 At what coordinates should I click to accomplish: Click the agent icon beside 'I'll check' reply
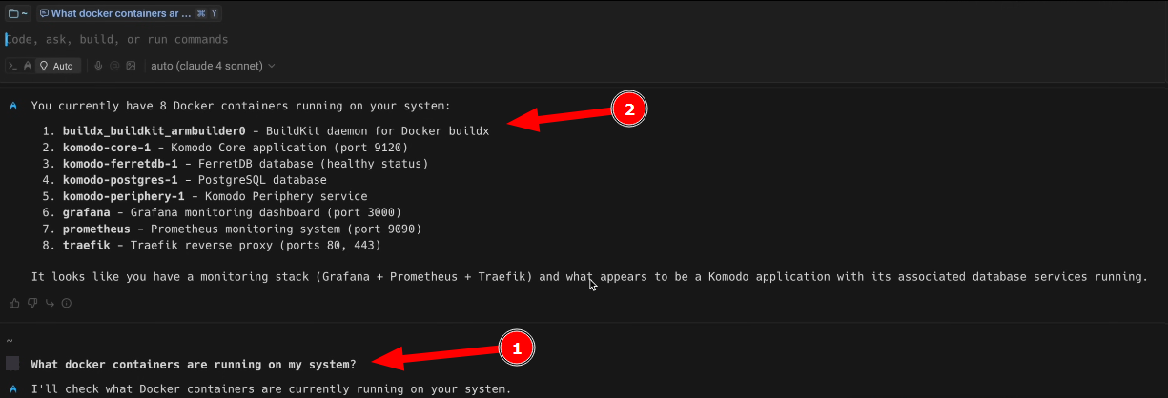point(11,388)
